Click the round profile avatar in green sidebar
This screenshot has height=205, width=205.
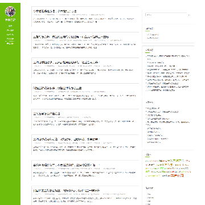pos(10,11)
